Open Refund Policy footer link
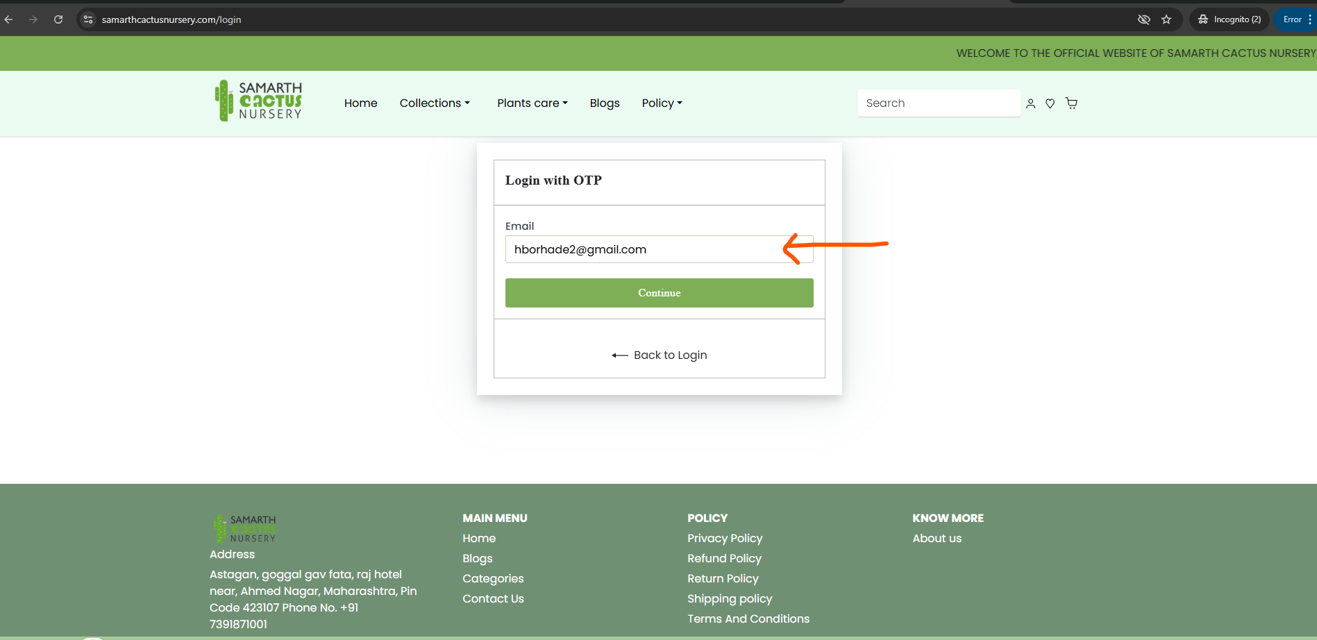 click(724, 558)
